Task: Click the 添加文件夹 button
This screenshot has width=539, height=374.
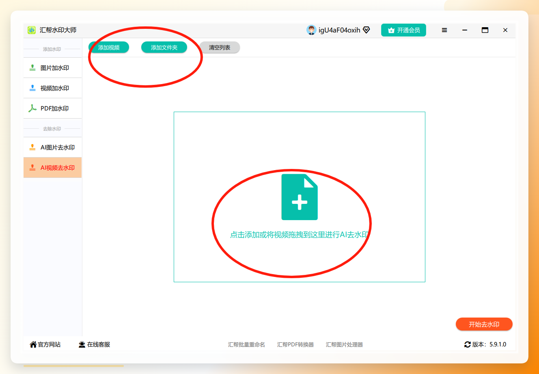Action: 164,48
